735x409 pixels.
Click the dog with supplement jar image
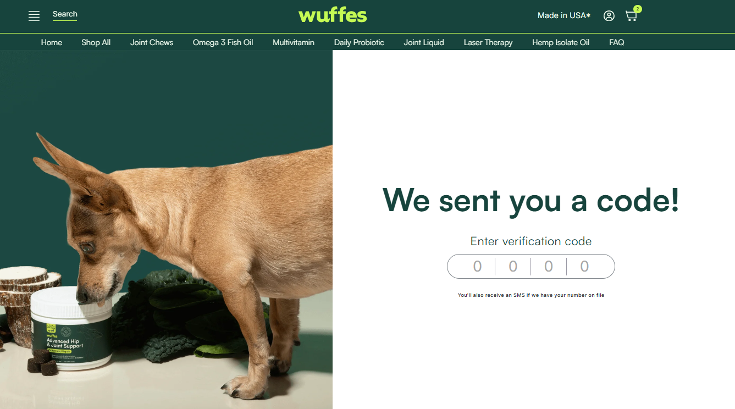point(166,229)
